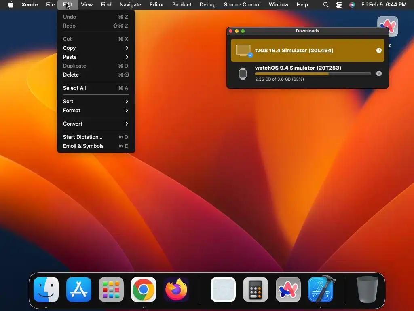
Task: Open the Trash from the Dock
Action: 367,289
